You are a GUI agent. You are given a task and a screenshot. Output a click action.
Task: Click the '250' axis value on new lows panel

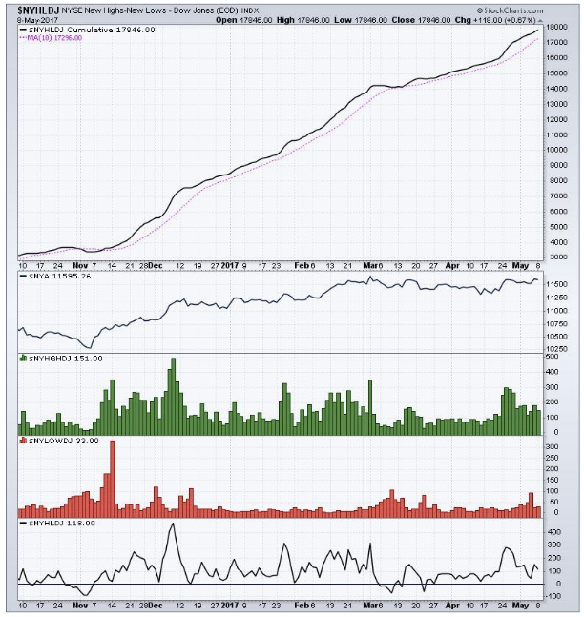(552, 458)
